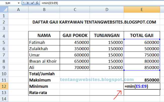Select column A header
Viewport: 164px width, 102px height.
click(18, 10)
